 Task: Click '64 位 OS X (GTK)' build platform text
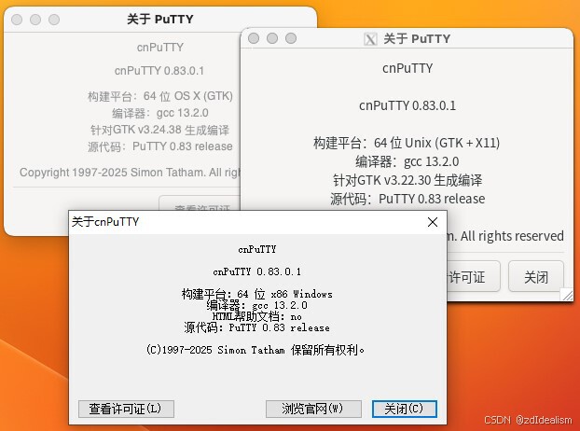click(x=188, y=96)
